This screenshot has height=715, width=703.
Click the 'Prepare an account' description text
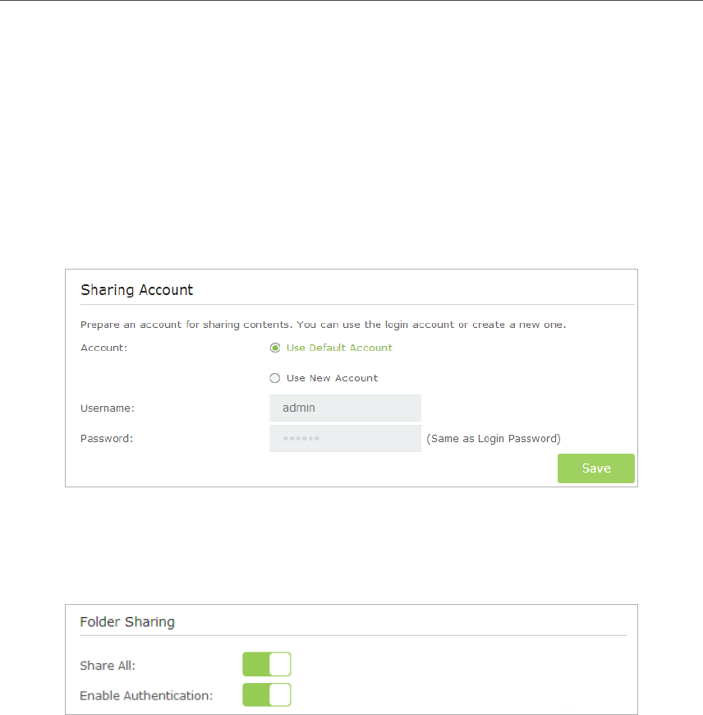[323, 325]
